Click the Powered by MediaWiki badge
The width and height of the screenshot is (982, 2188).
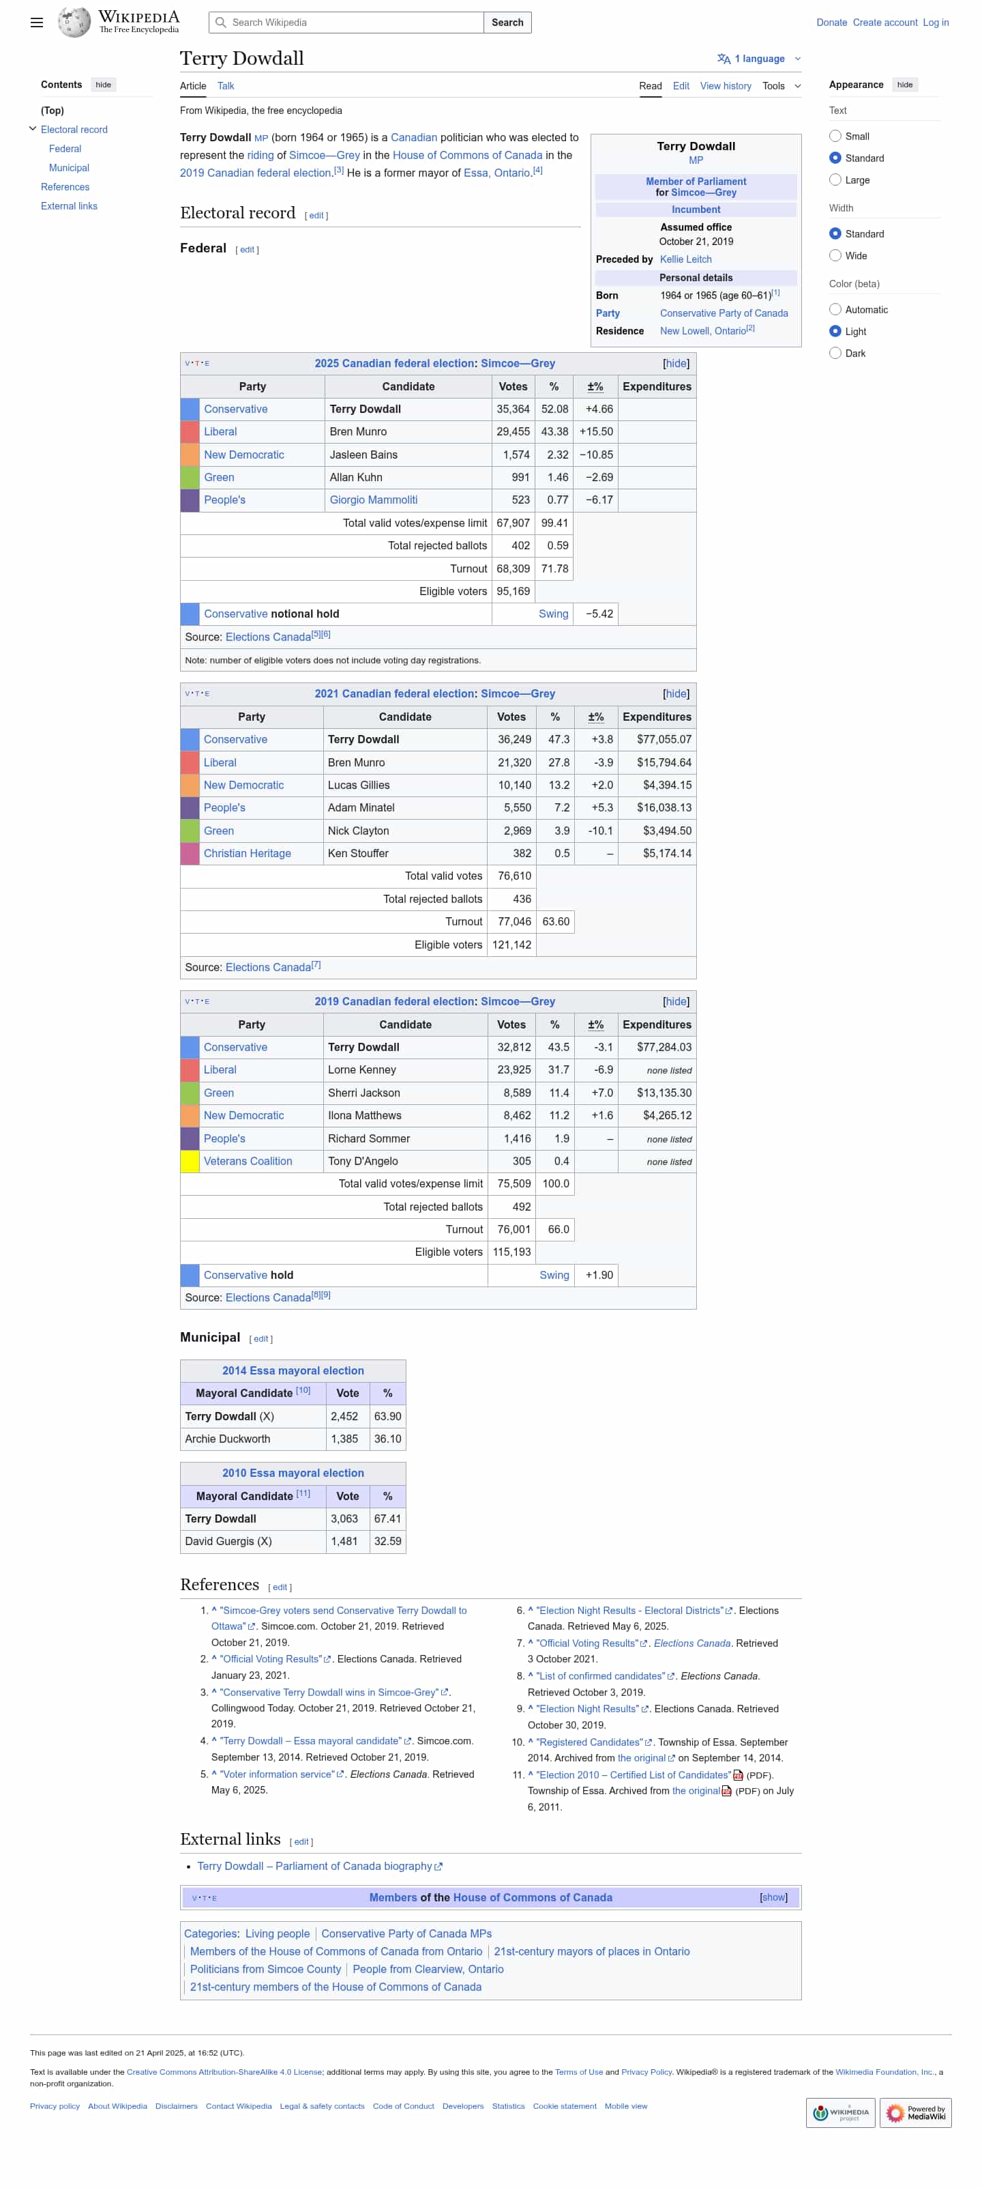(915, 2112)
